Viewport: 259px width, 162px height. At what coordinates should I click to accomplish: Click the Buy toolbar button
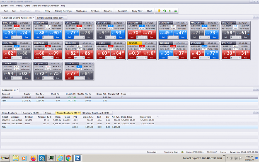(x=14, y=11)
